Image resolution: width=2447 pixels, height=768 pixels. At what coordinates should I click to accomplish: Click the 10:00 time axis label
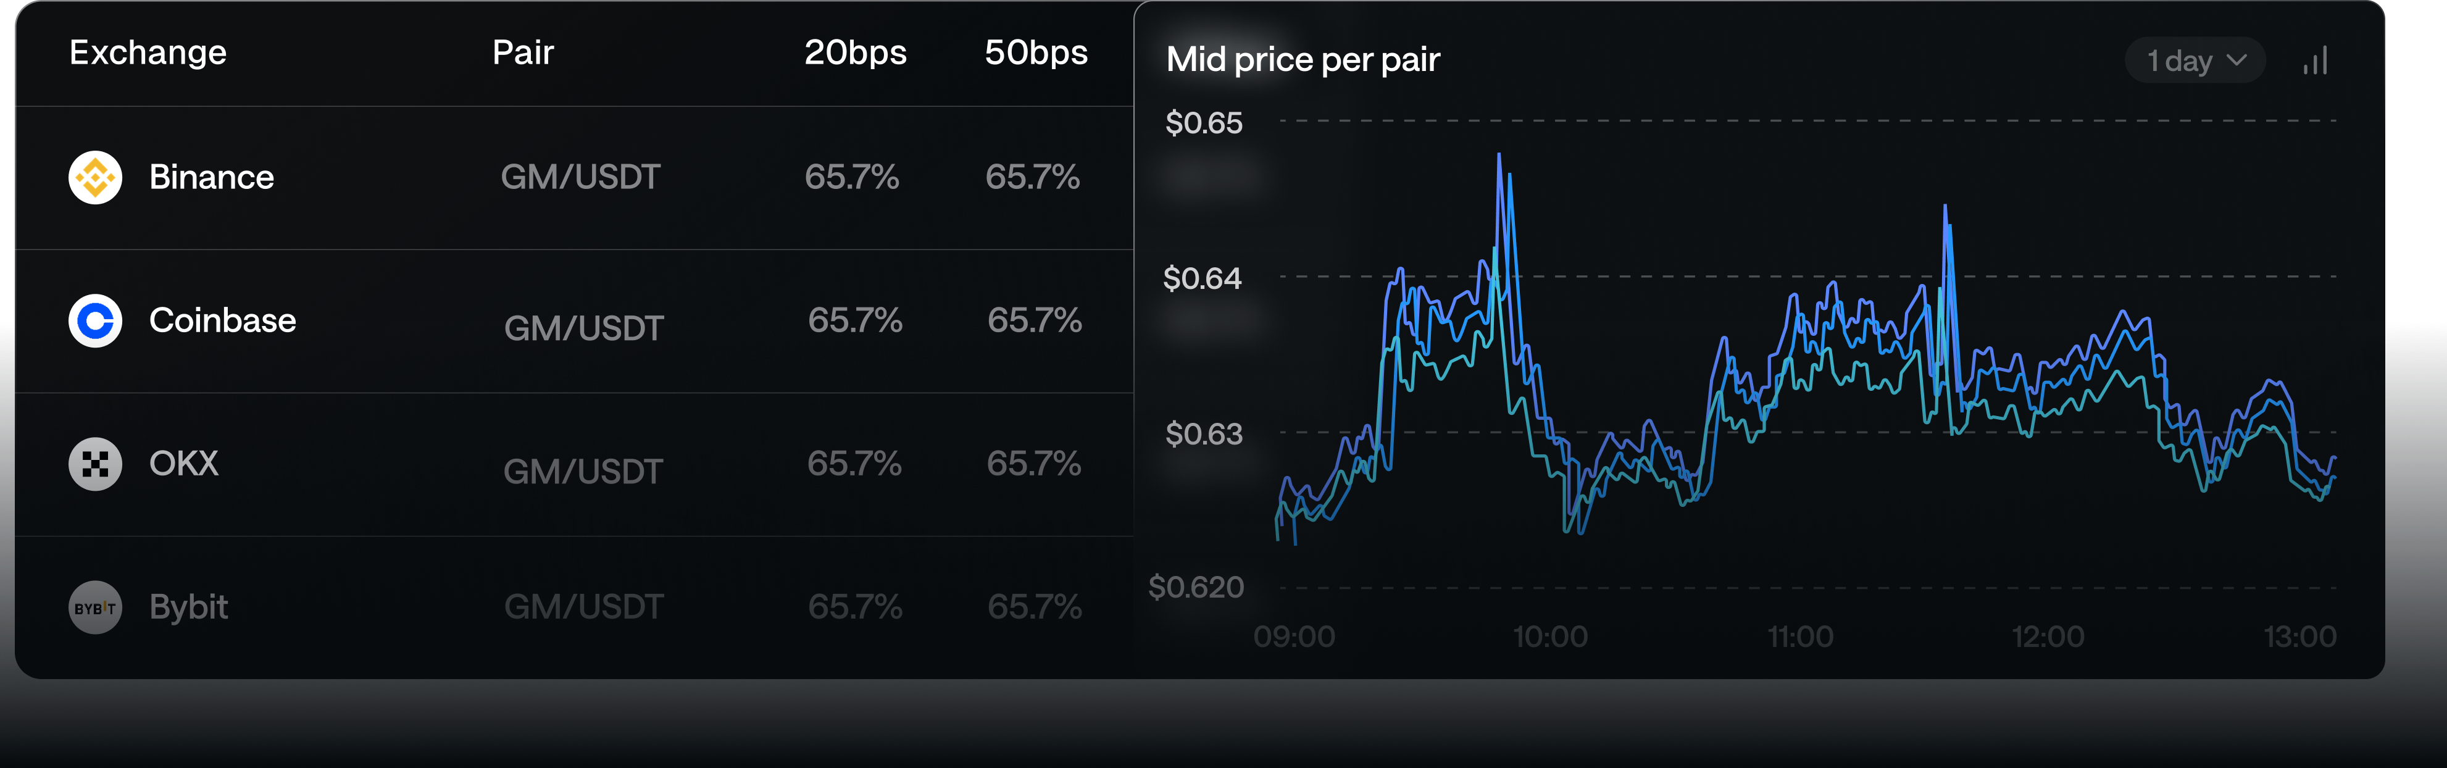pos(1549,637)
